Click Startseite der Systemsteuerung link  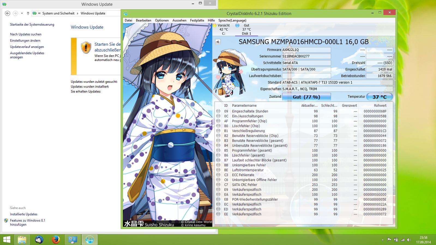32,25
